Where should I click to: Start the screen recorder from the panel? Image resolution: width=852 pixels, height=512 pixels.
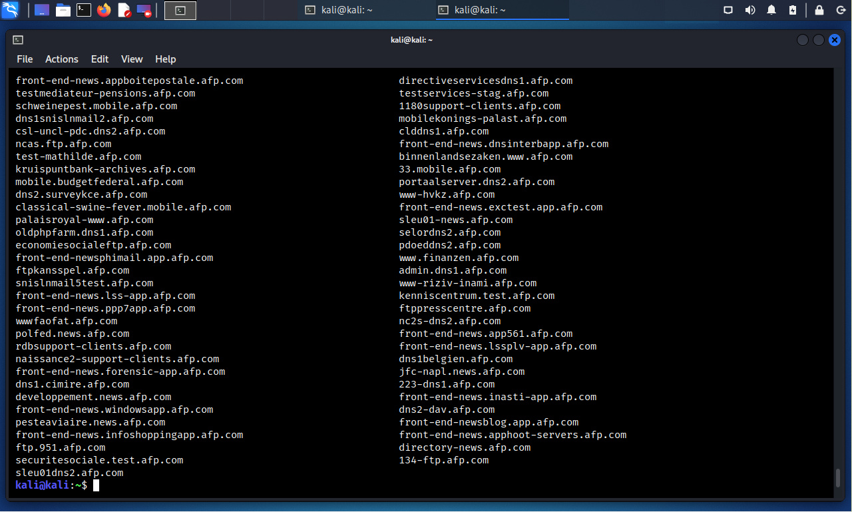pyautogui.click(x=144, y=10)
